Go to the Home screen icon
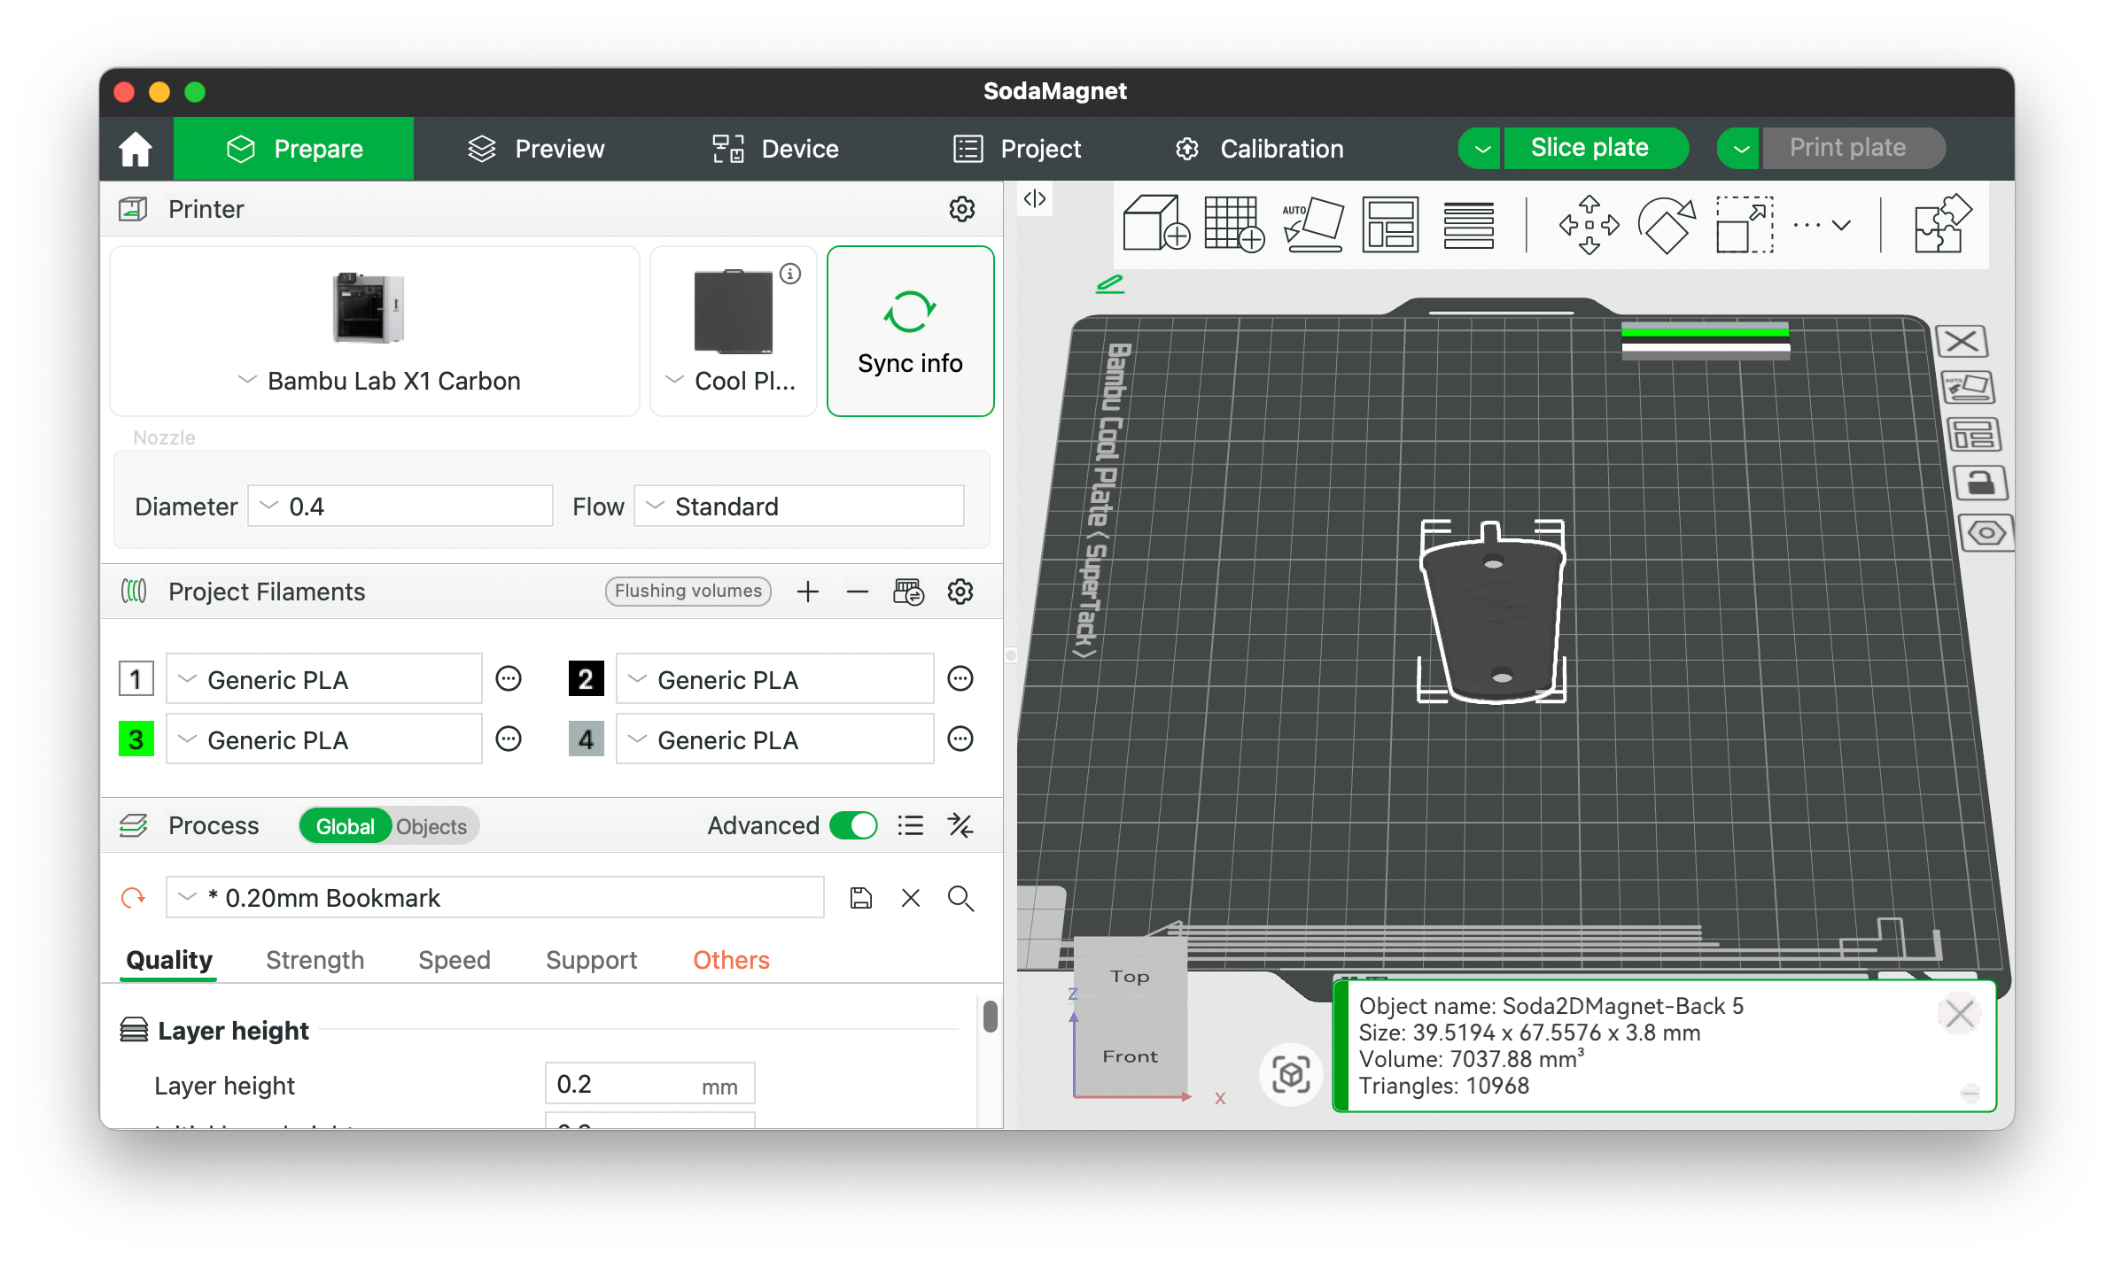Screen dimensions: 2114x1261 [136, 149]
